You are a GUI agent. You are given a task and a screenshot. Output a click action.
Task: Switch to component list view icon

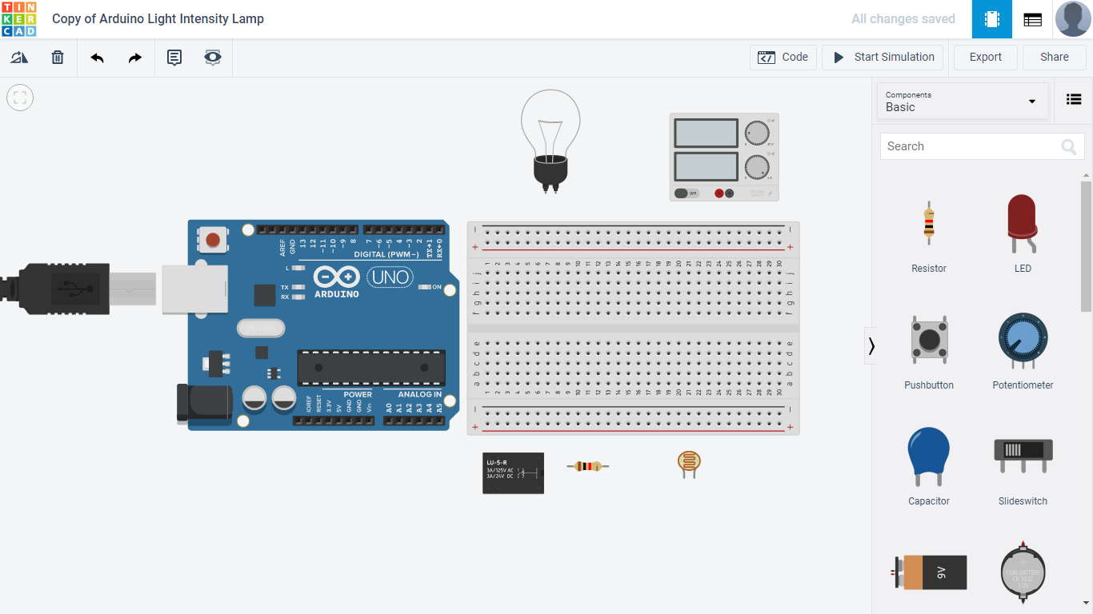(1033, 19)
